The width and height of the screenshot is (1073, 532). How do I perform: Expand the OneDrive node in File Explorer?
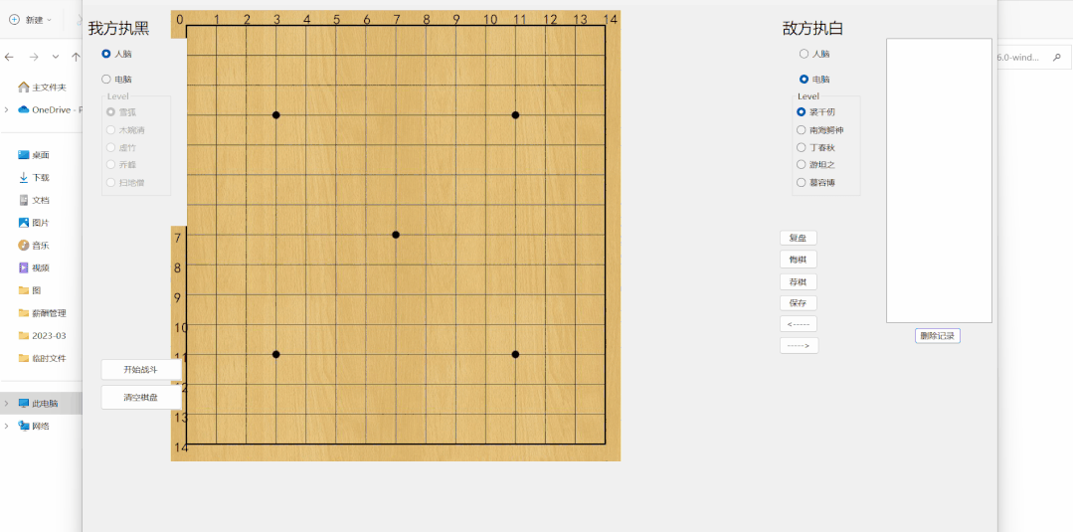(x=6, y=109)
